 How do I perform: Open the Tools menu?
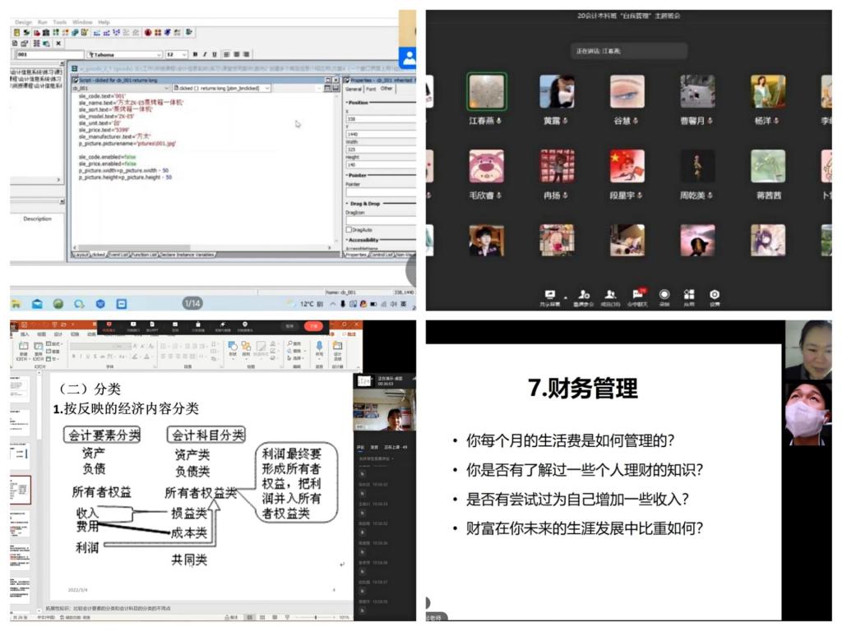pyautogui.click(x=59, y=22)
